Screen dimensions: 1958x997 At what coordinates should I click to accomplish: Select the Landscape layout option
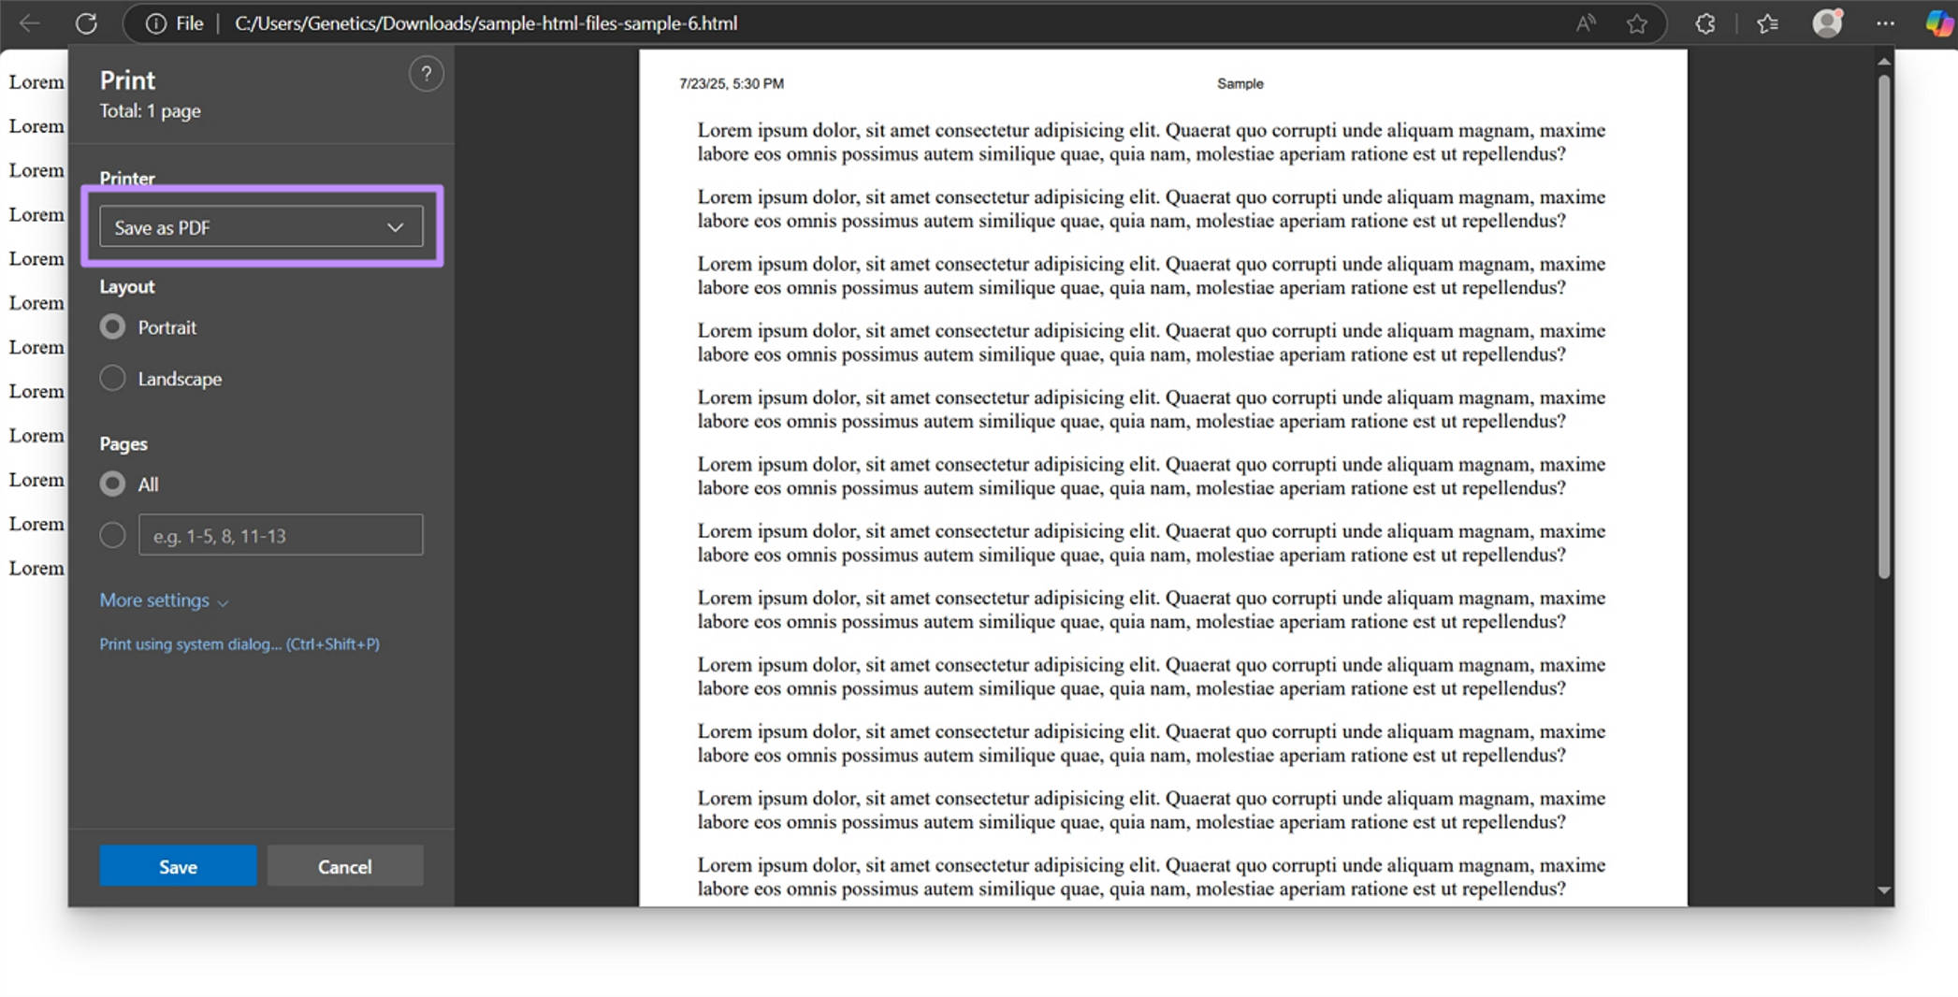[x=112, y=378]
